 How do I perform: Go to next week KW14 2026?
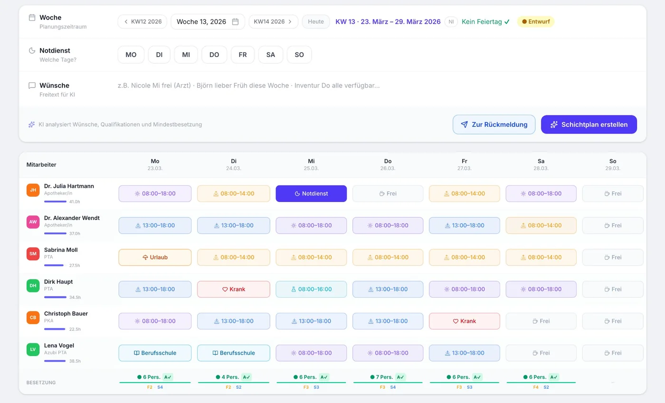pyautogui.click(x=273, y=21)
